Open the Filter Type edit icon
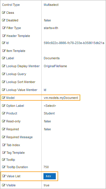This screenshot has height=189, width=106. click(x=4, y=28)
